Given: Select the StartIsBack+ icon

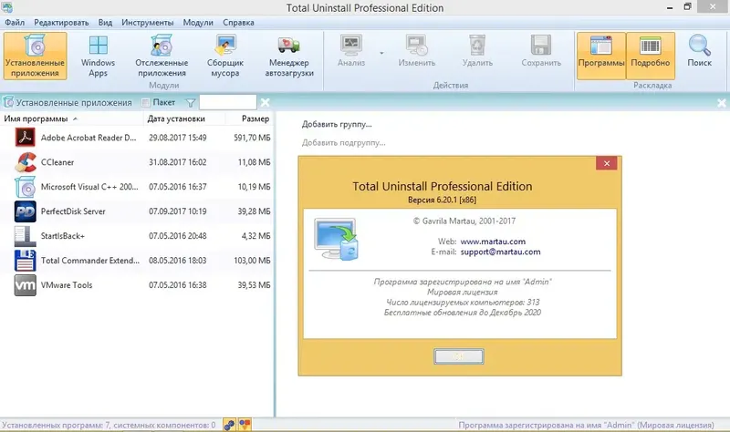Looking at the screenshot, I should click(x=26, y=236).
